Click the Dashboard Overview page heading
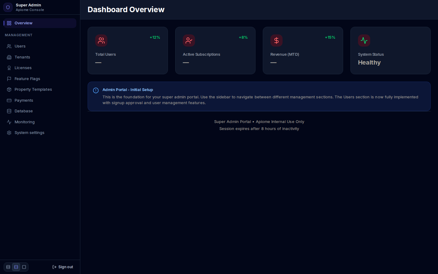Viewport: 438px width, 274px height. click(126, 9)
